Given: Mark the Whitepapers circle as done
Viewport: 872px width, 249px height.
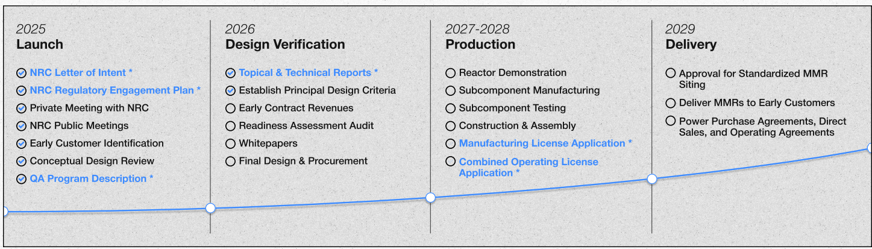Looking at the screenshot, I should tap(230, 143).
